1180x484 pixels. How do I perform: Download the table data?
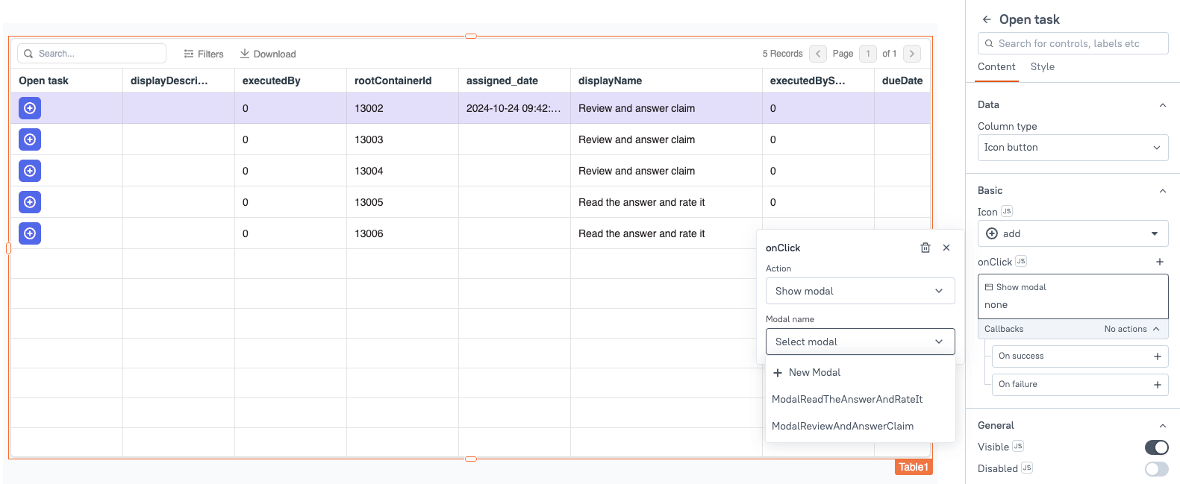[x=268, y=54]
